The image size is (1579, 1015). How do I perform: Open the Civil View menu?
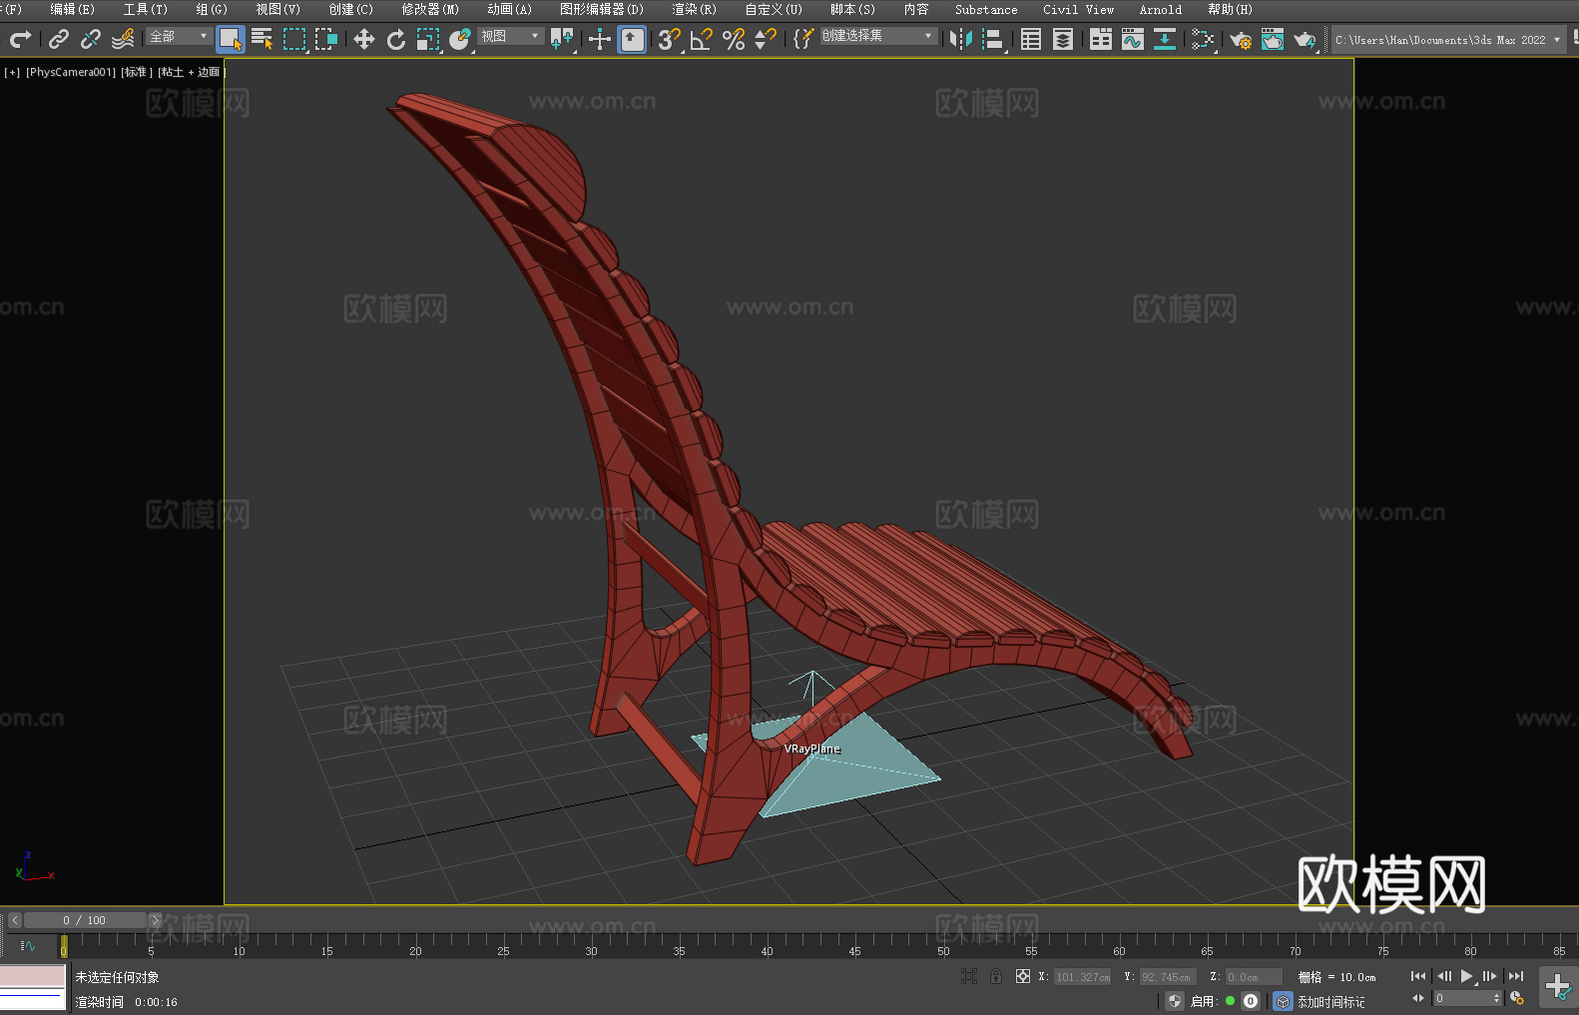click(1078, 9)
